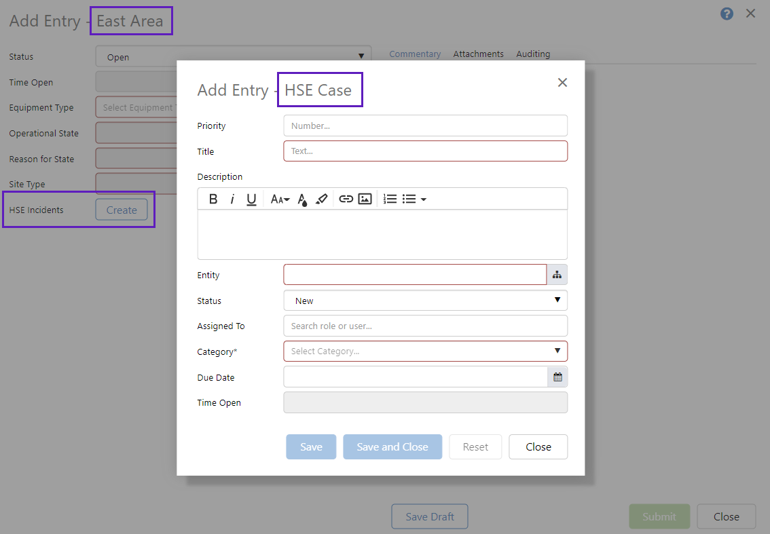Open the help icon in East Area

[x=727, y=14]
